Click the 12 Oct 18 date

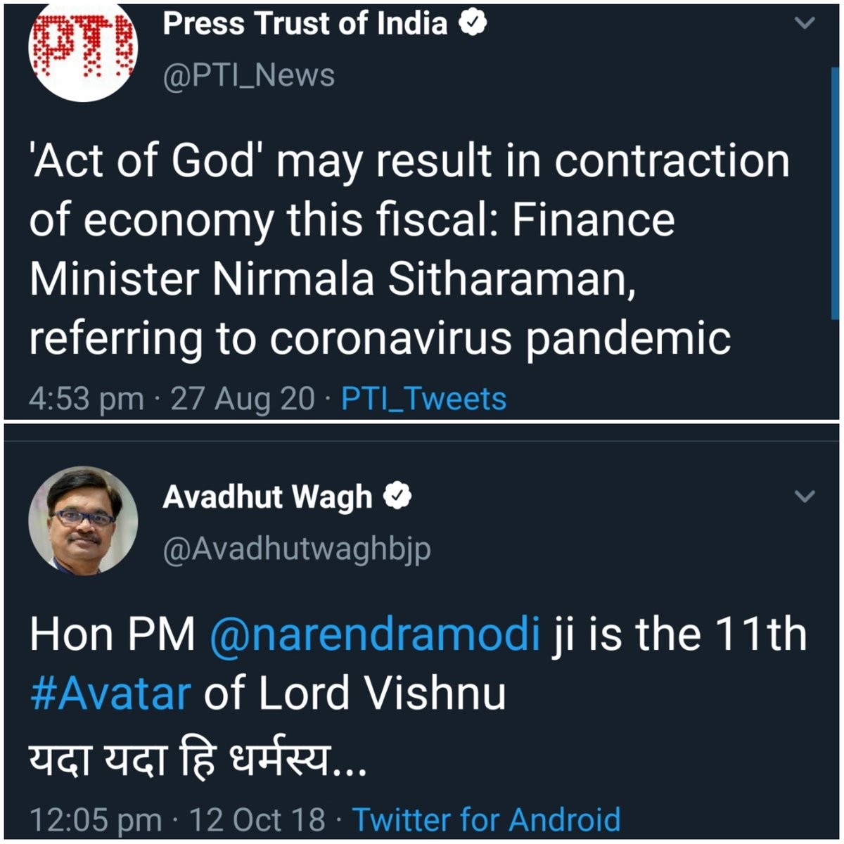point(258,819)
